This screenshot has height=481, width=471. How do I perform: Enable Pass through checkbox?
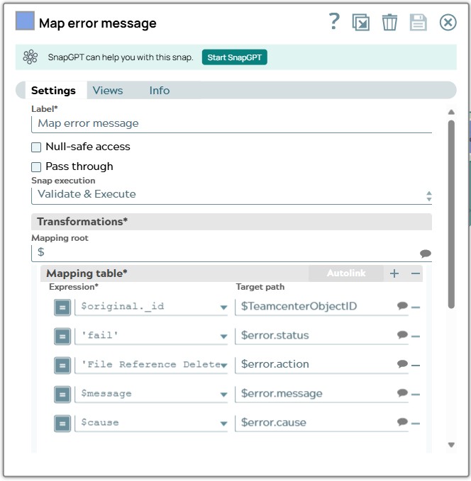click(36, 167)
